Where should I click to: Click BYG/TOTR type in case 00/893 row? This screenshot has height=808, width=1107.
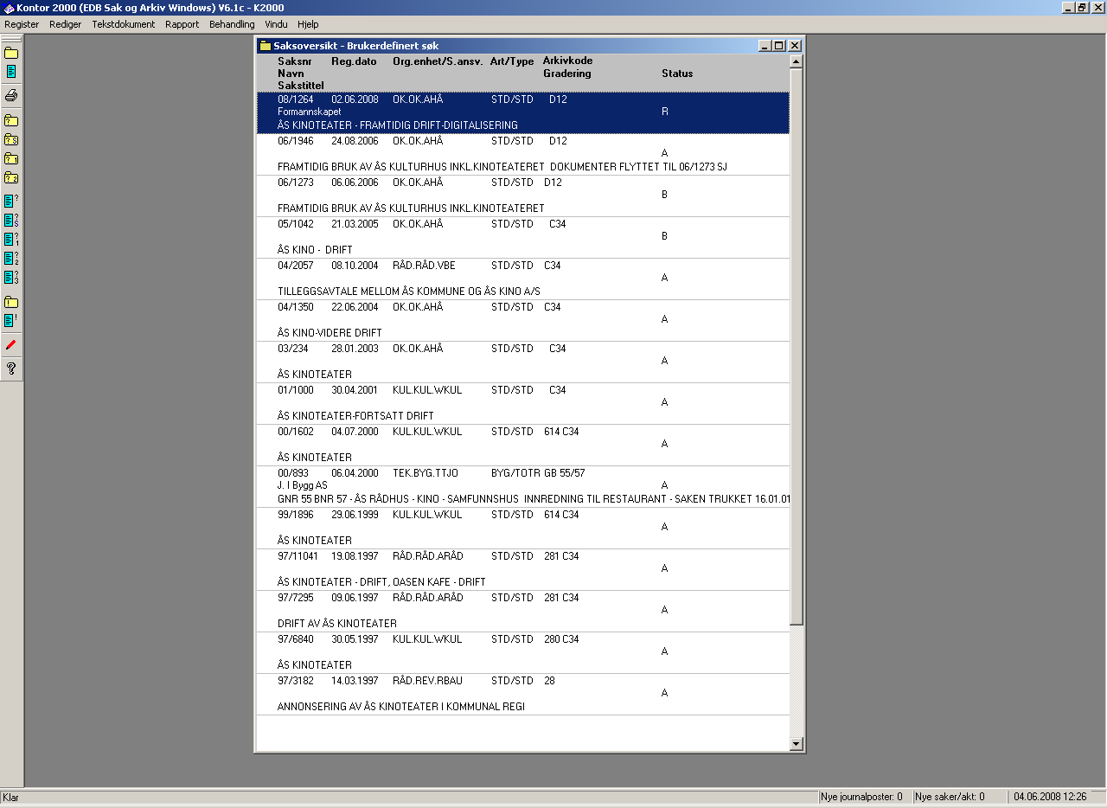click(514, 473)
